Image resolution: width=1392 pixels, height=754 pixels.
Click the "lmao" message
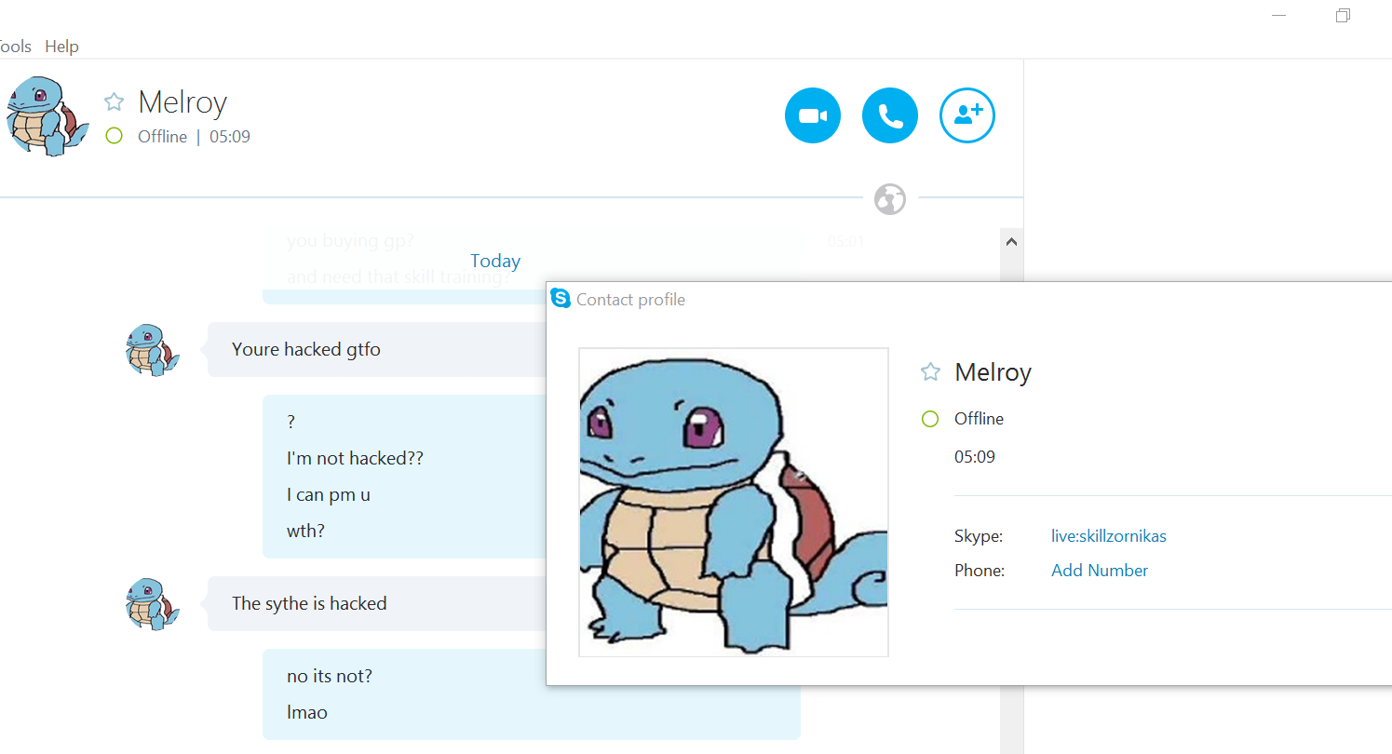pyautogui.click(x=307, y=713)
